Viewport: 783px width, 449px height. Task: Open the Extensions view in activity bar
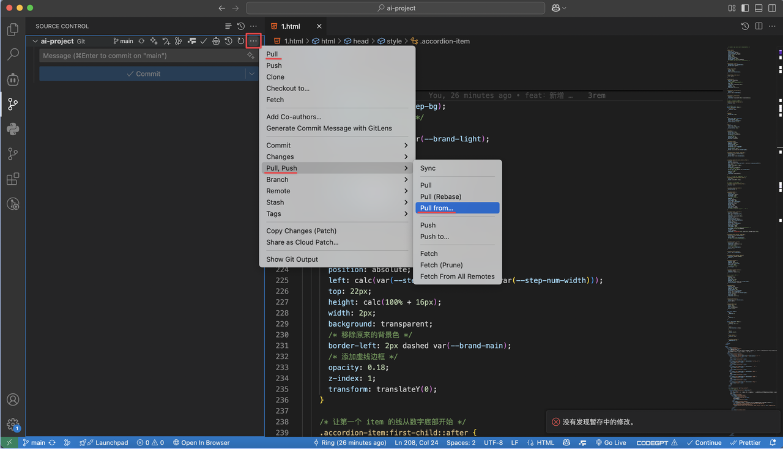coord(13,179)
